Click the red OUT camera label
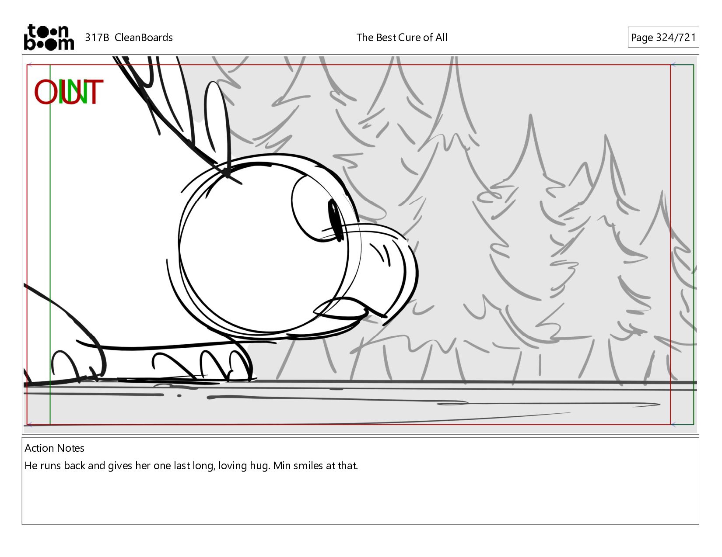 pyautogui.click(x=69, y=92)
